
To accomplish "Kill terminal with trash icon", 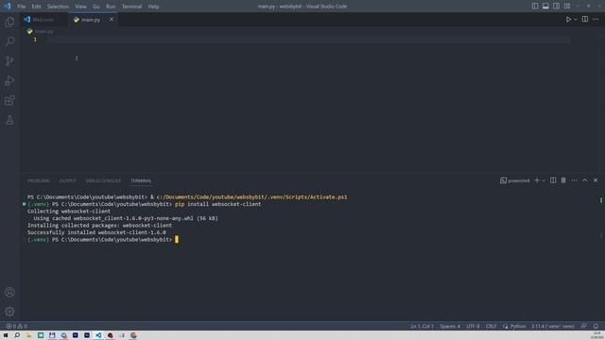I will (563, 180).
